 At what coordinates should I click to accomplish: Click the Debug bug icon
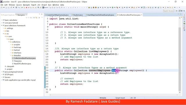[x=108, y=8]
